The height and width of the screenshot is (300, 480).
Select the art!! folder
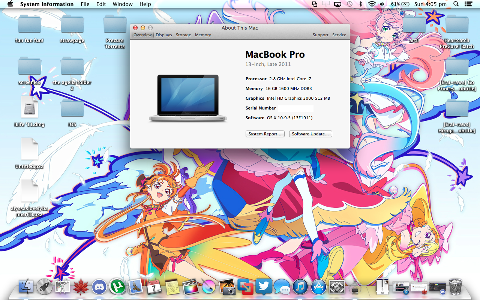point(414,29)
